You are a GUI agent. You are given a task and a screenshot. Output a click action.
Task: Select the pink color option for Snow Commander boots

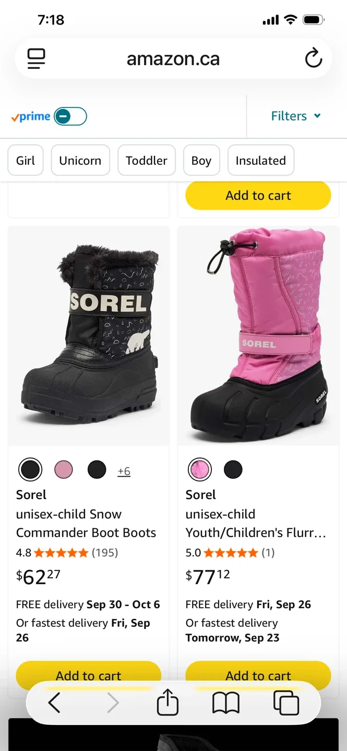tap(64, 469)
